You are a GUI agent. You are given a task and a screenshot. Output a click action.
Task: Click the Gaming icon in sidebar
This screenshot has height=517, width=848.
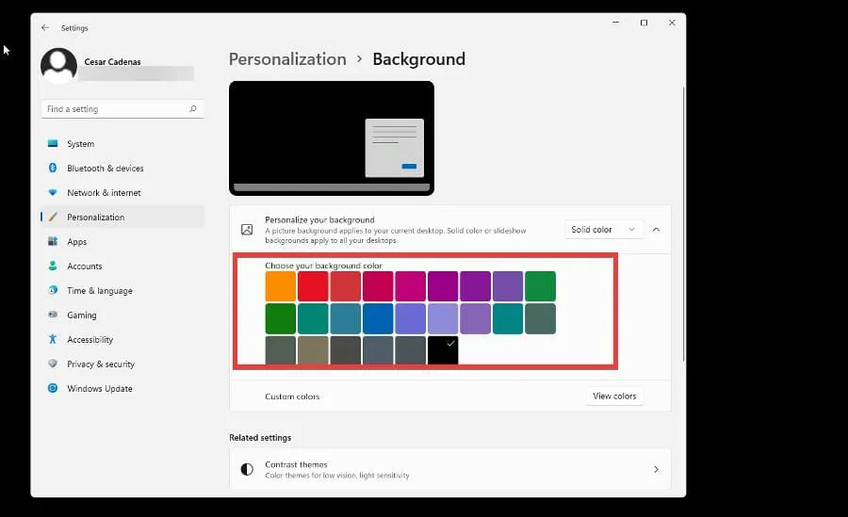coord(53,315)
